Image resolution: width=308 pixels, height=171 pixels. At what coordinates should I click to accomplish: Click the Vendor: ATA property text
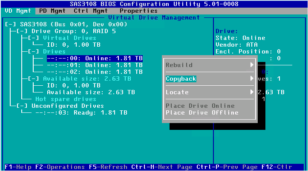point(236,45)
